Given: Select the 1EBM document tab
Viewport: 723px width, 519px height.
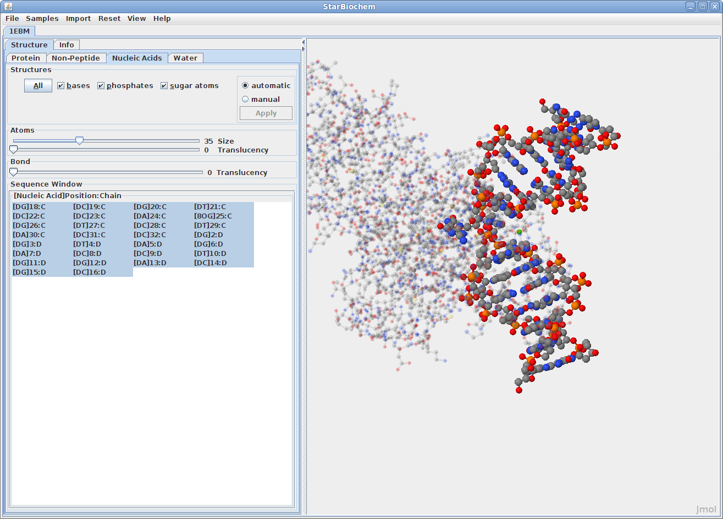Looking at the screenshot, I should (x=20, y=31).
